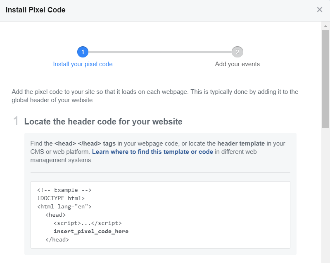The image size is (330, 263).
Task: Click the bold 'header template' text
Action: click(241, 143)
